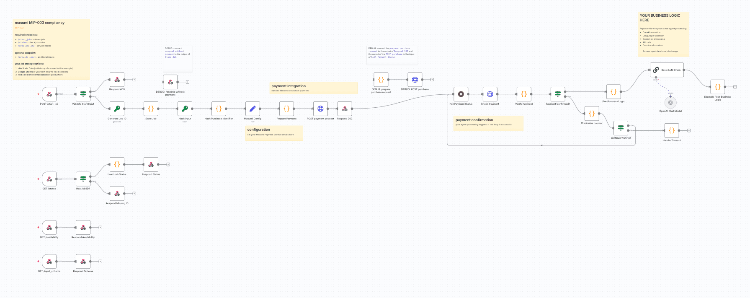Screen dimensions: 750x298
Task: Add a node after Respond Schema
Action: [x=101, y=262]
